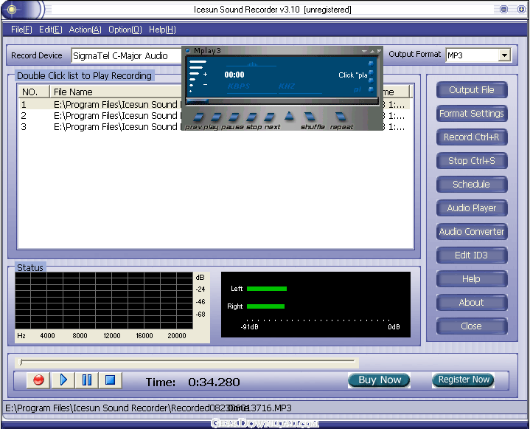Viewport: 530px width, 429px height.
Task: Open the Mplay3 playlist via 'pl' button
Action: point(358,89)
